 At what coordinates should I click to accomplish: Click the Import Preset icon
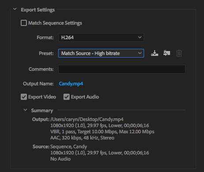pyautogui.click(x=167, y=53)
